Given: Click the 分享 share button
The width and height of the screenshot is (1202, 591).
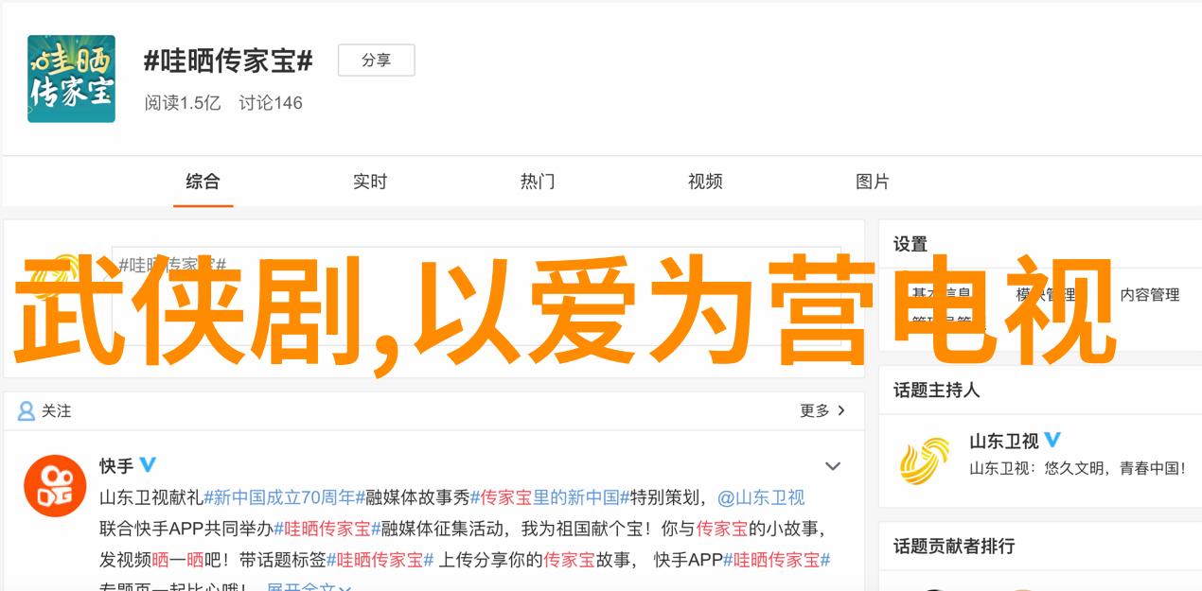Looking at the screenshot, I should [377, 61].
